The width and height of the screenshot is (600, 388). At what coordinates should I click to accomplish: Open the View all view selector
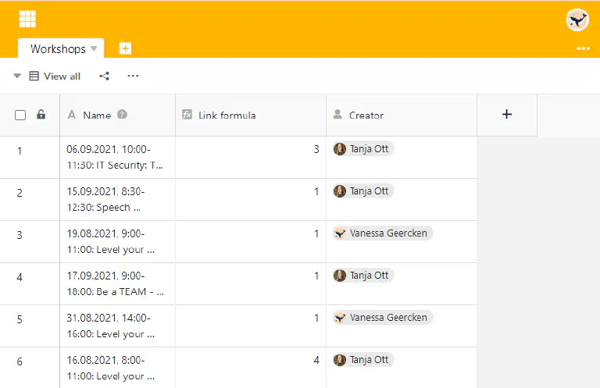[x=55, y=77]
